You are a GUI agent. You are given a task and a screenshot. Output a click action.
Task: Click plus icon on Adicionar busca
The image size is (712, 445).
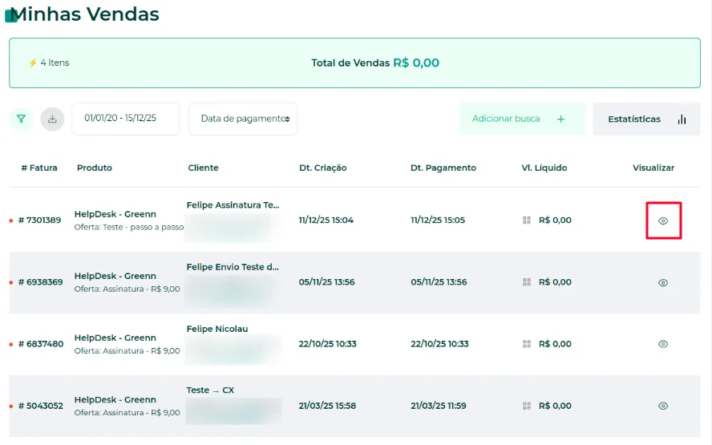pos(560,119)
